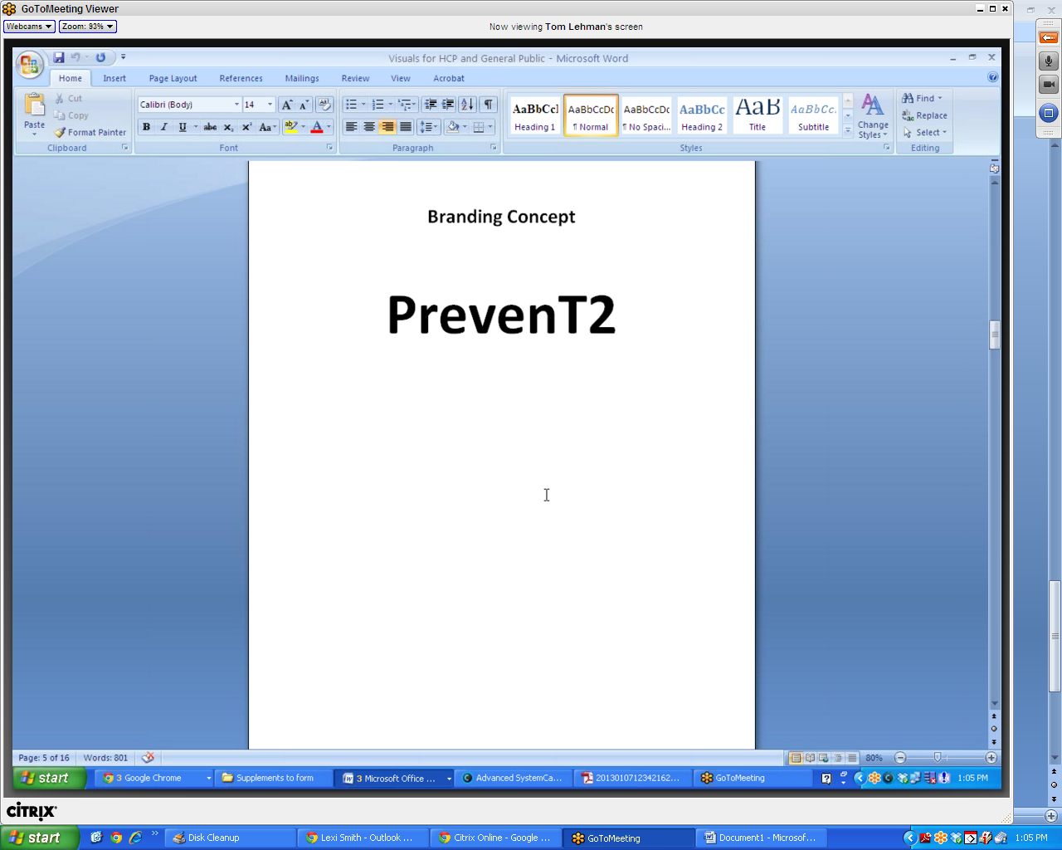Grow font size with the large A icon

point(286,105)
